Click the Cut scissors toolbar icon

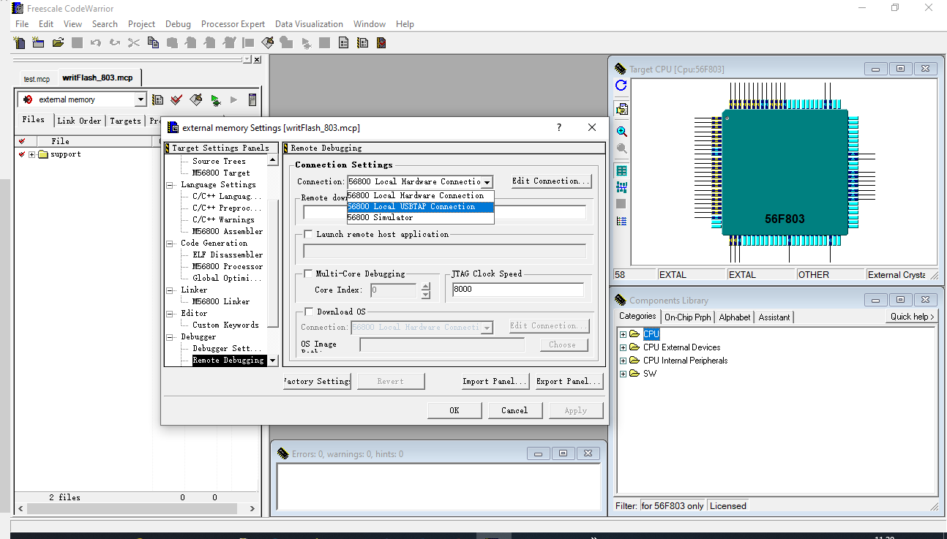133,42
